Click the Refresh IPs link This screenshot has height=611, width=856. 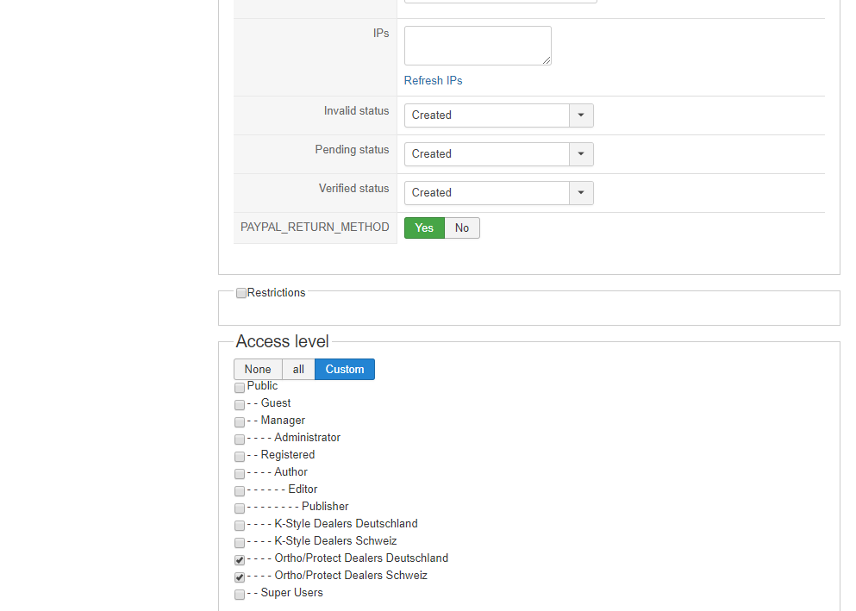point(433,81)
